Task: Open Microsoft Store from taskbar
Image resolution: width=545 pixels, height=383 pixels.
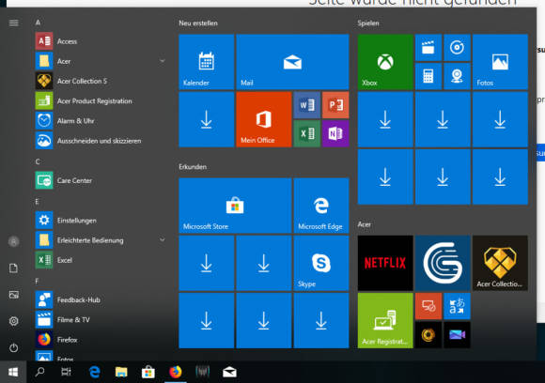Action: pos(148,372)
